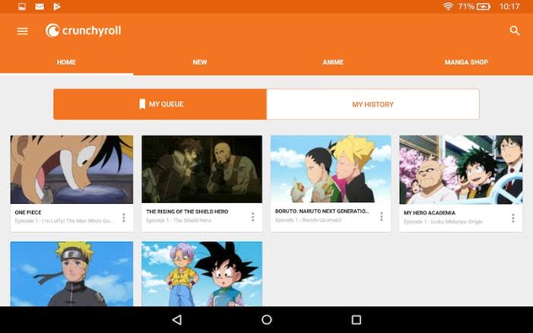533x333 pixels.
Task: Open the One Piece thumbnail
Action: (71, 170)
